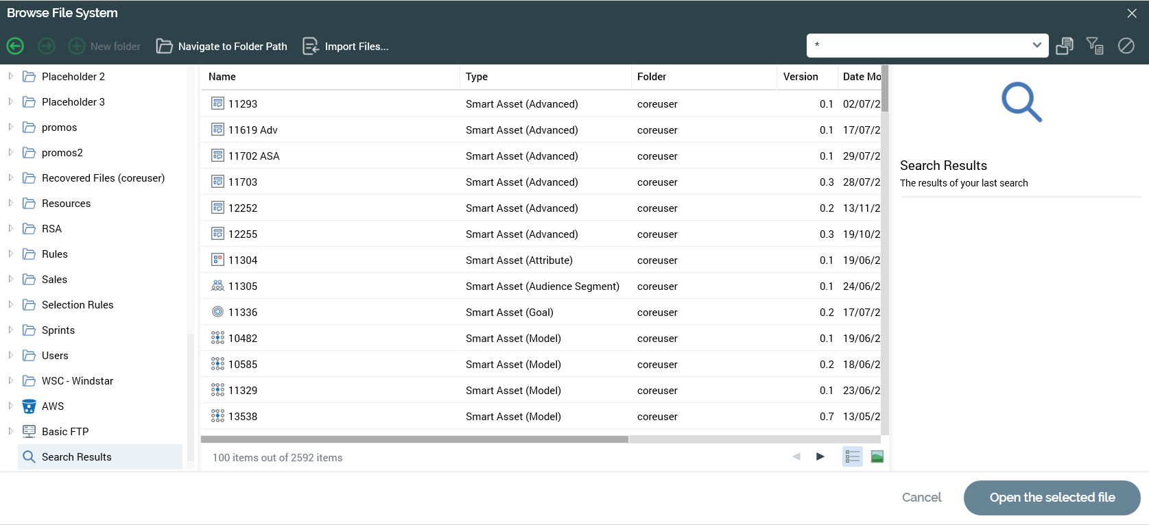1149x525 pixels.
Task: Sort files by Name column header
Action: (222, 77)
